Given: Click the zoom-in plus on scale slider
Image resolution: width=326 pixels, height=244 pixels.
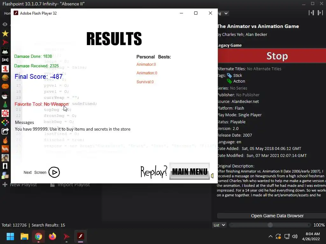Looking at the screenshot, I should 309,225.
